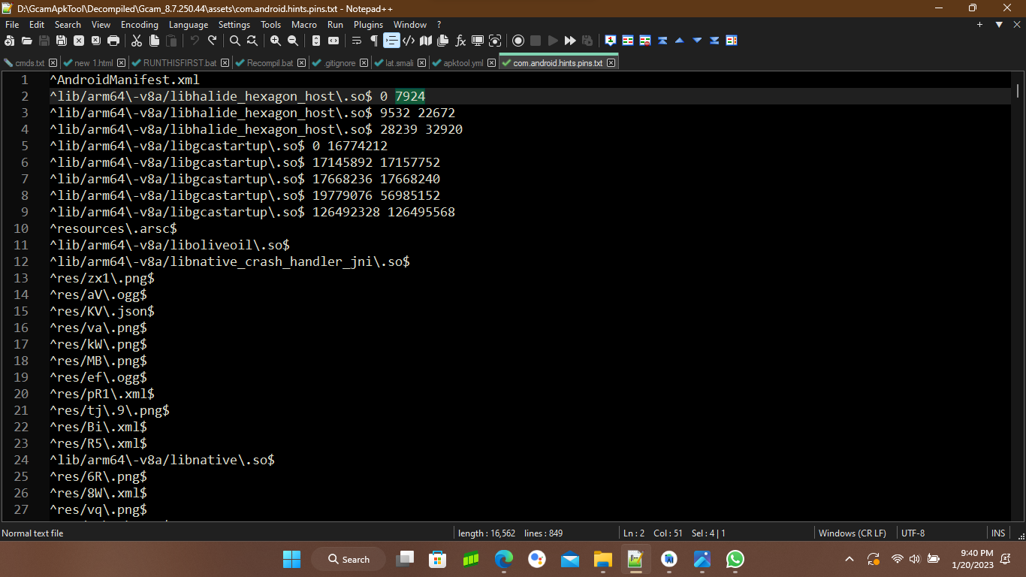The width and height of the screenshot is (1026, 577).
Task: Open the Plugins menu
Action: pyautogui.click(x=368, y=25)
